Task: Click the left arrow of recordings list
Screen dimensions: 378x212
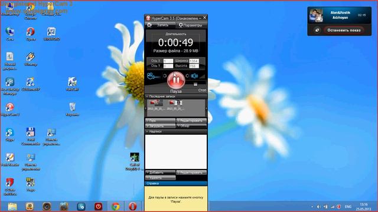Action: click(146, 108)
